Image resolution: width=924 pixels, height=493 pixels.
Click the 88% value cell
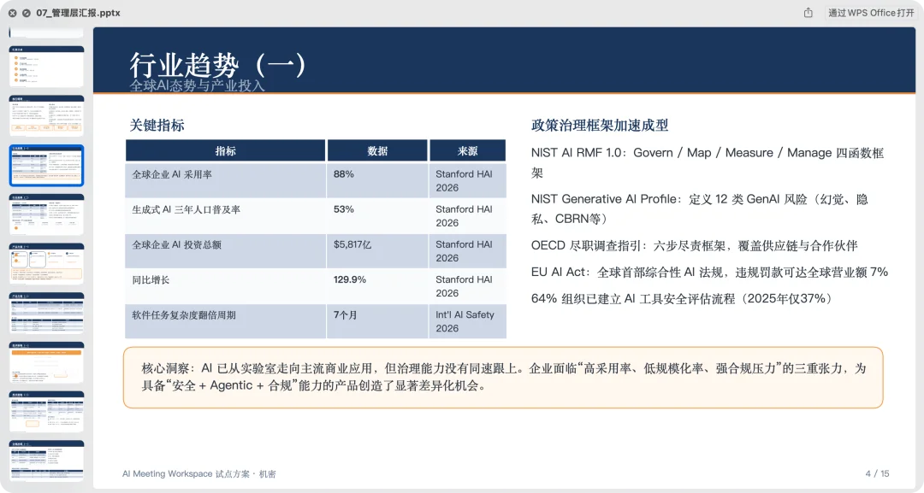(377, 180)
